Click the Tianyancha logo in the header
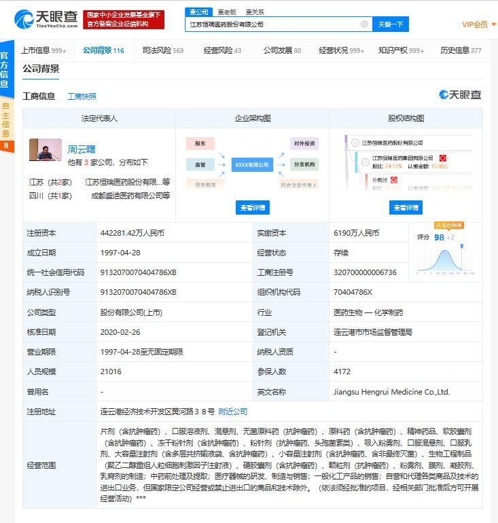 46,19
